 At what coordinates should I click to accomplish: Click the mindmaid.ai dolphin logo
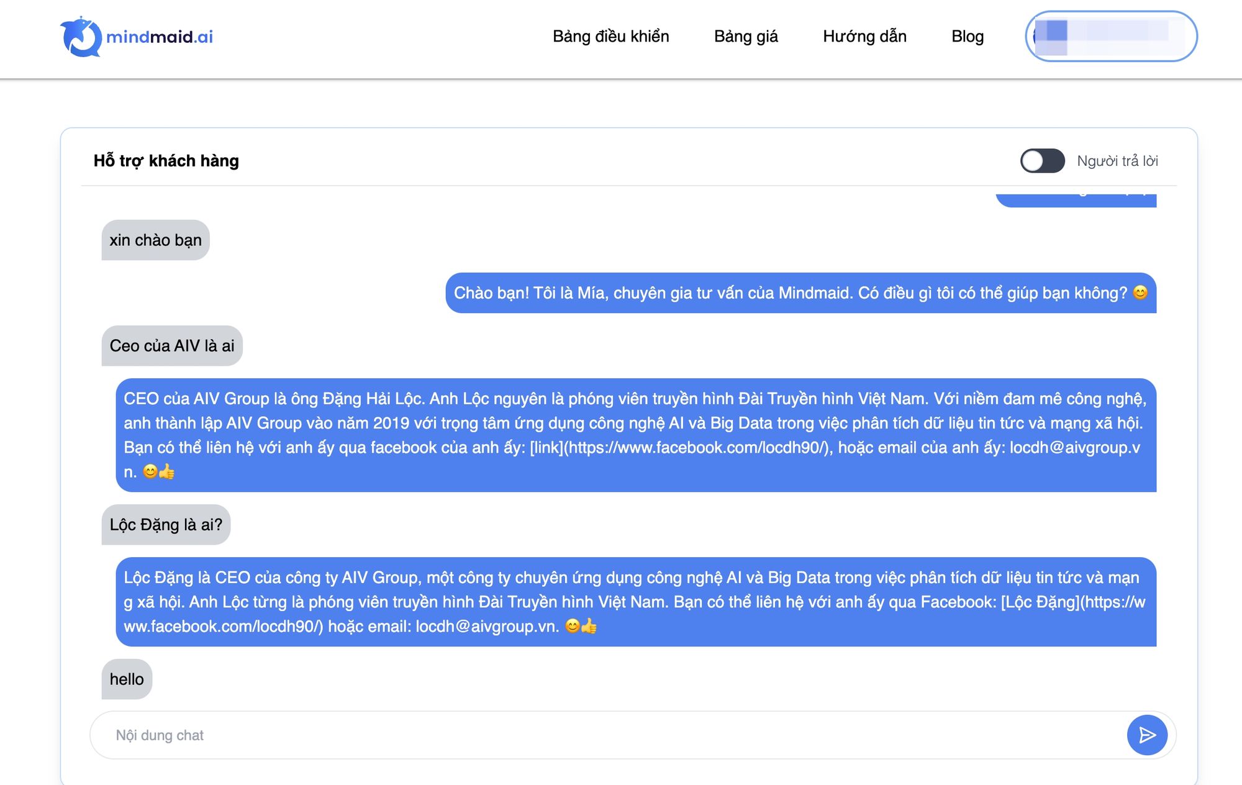click(137, 37)
